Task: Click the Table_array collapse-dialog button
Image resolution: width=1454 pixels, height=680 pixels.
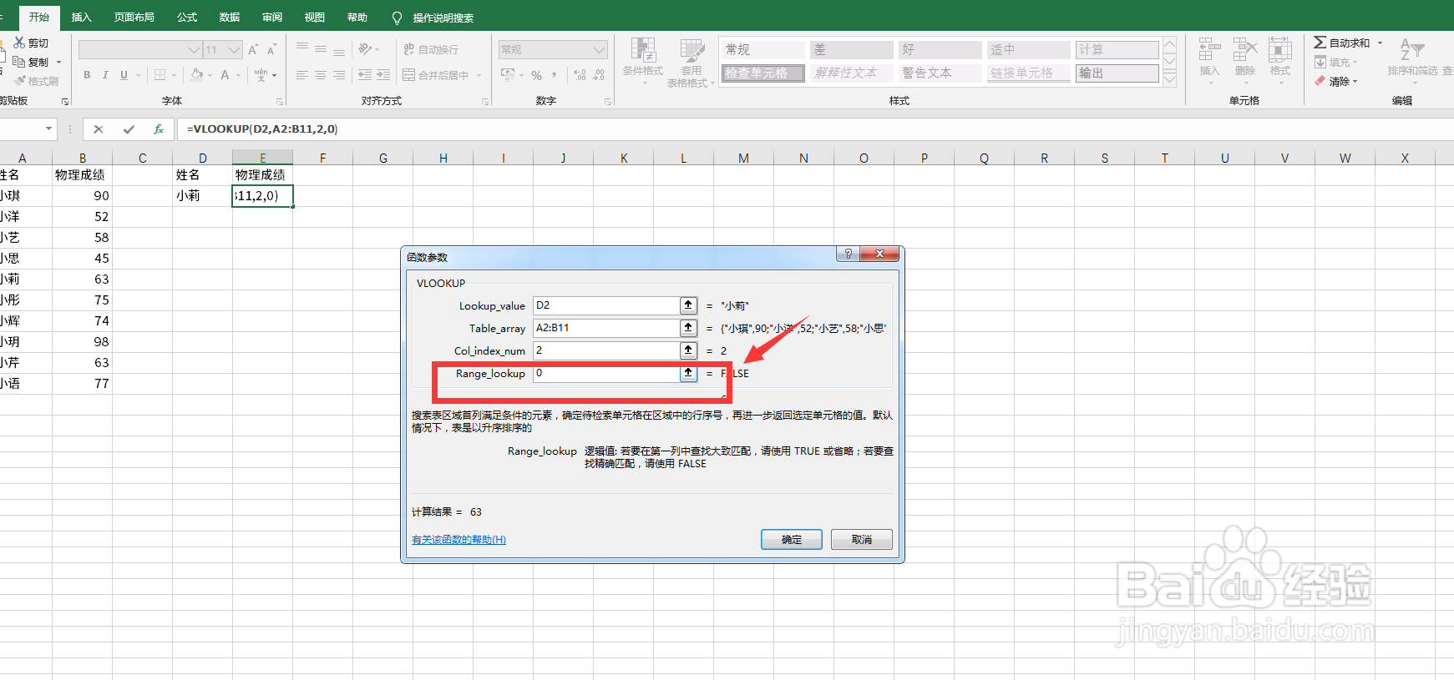Action: point(688,328)
